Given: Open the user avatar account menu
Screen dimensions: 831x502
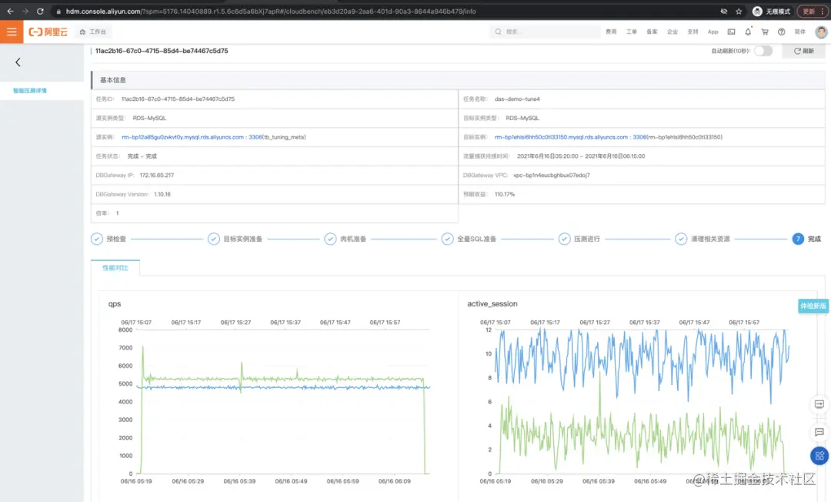Looking at the screenshot, I should (821, 32).
